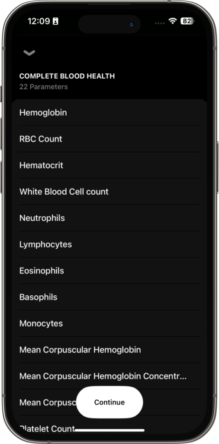
Task: Click the Complete Blood Health heading
Action: 67,76
